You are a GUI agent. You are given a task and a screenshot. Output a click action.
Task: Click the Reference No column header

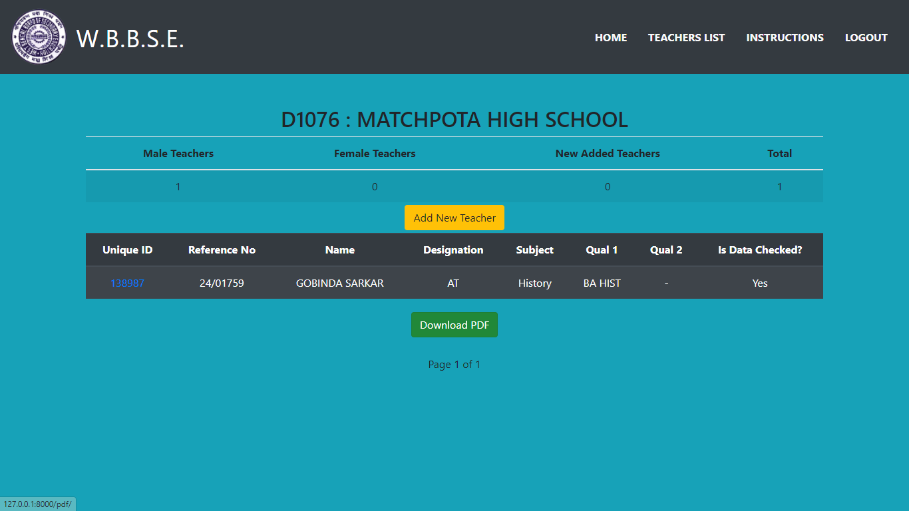click(222, 250)
